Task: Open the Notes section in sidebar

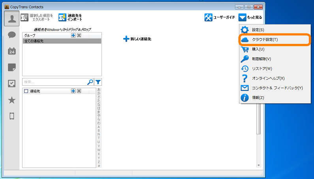Action: [x=12, y=67]
